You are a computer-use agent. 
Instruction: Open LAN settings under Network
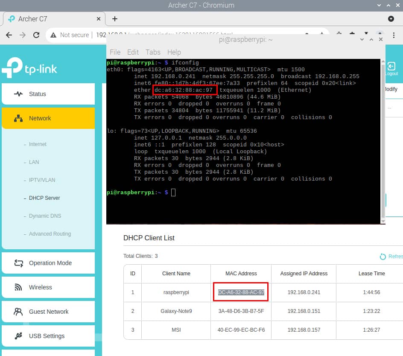(34, 162)
